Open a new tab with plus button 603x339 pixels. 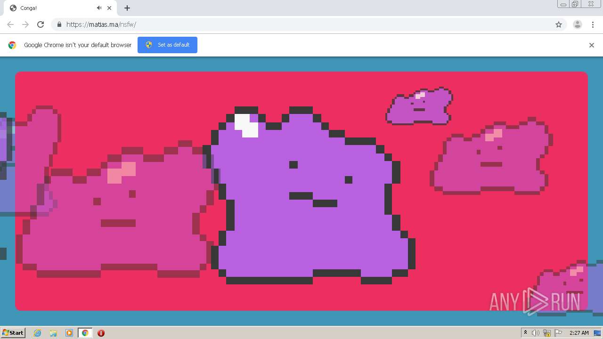pyautogui.click(x=127, y=8)
